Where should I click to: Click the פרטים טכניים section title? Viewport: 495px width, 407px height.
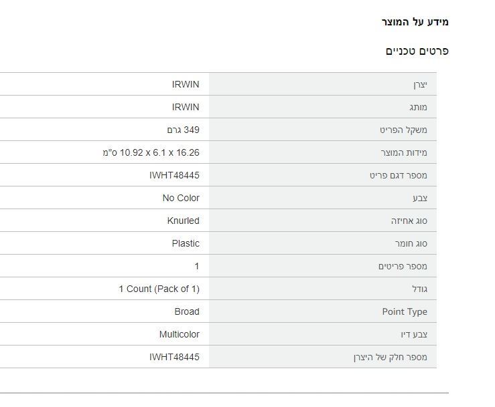417,51
